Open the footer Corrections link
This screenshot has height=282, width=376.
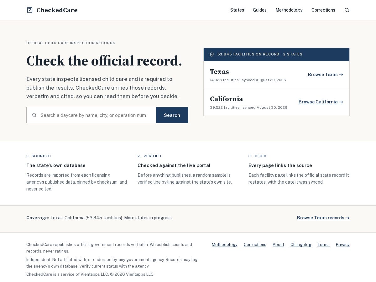255,245
